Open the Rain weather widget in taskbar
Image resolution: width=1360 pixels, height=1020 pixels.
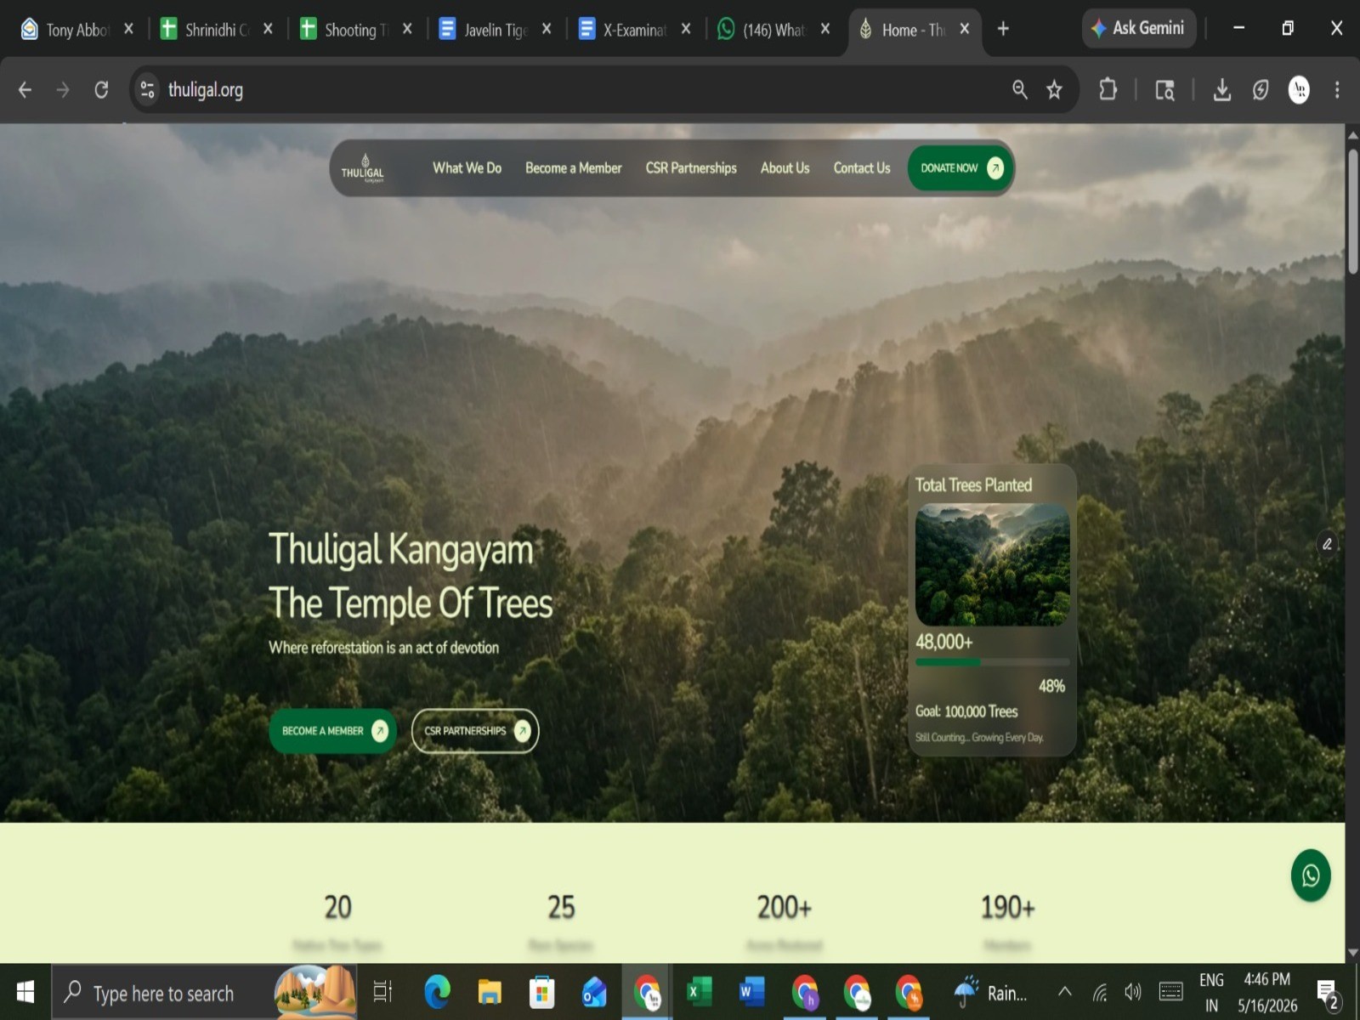pyautogui.click(x=990, y=992)
